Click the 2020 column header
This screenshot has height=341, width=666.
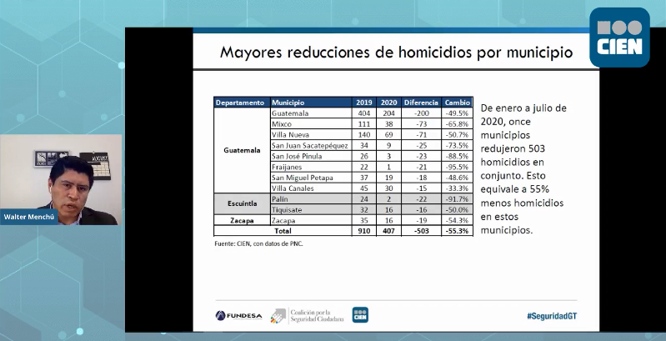click(x=388, y=103)
